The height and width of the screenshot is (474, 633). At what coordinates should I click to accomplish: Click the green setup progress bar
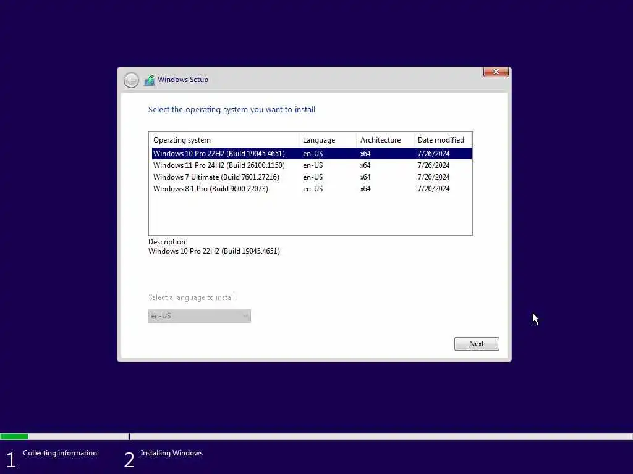[14, 436]
